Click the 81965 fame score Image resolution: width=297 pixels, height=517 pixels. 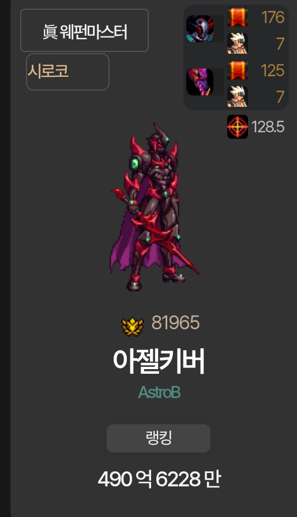click(x=175, y=322)
